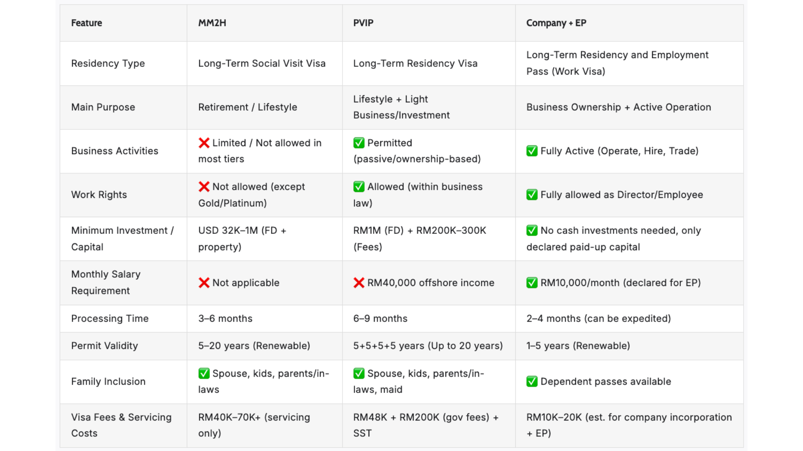Click the green check in MM2H Family Inclusion cell
The width and height of the screenshot is (803, 451).
[204, 373]
